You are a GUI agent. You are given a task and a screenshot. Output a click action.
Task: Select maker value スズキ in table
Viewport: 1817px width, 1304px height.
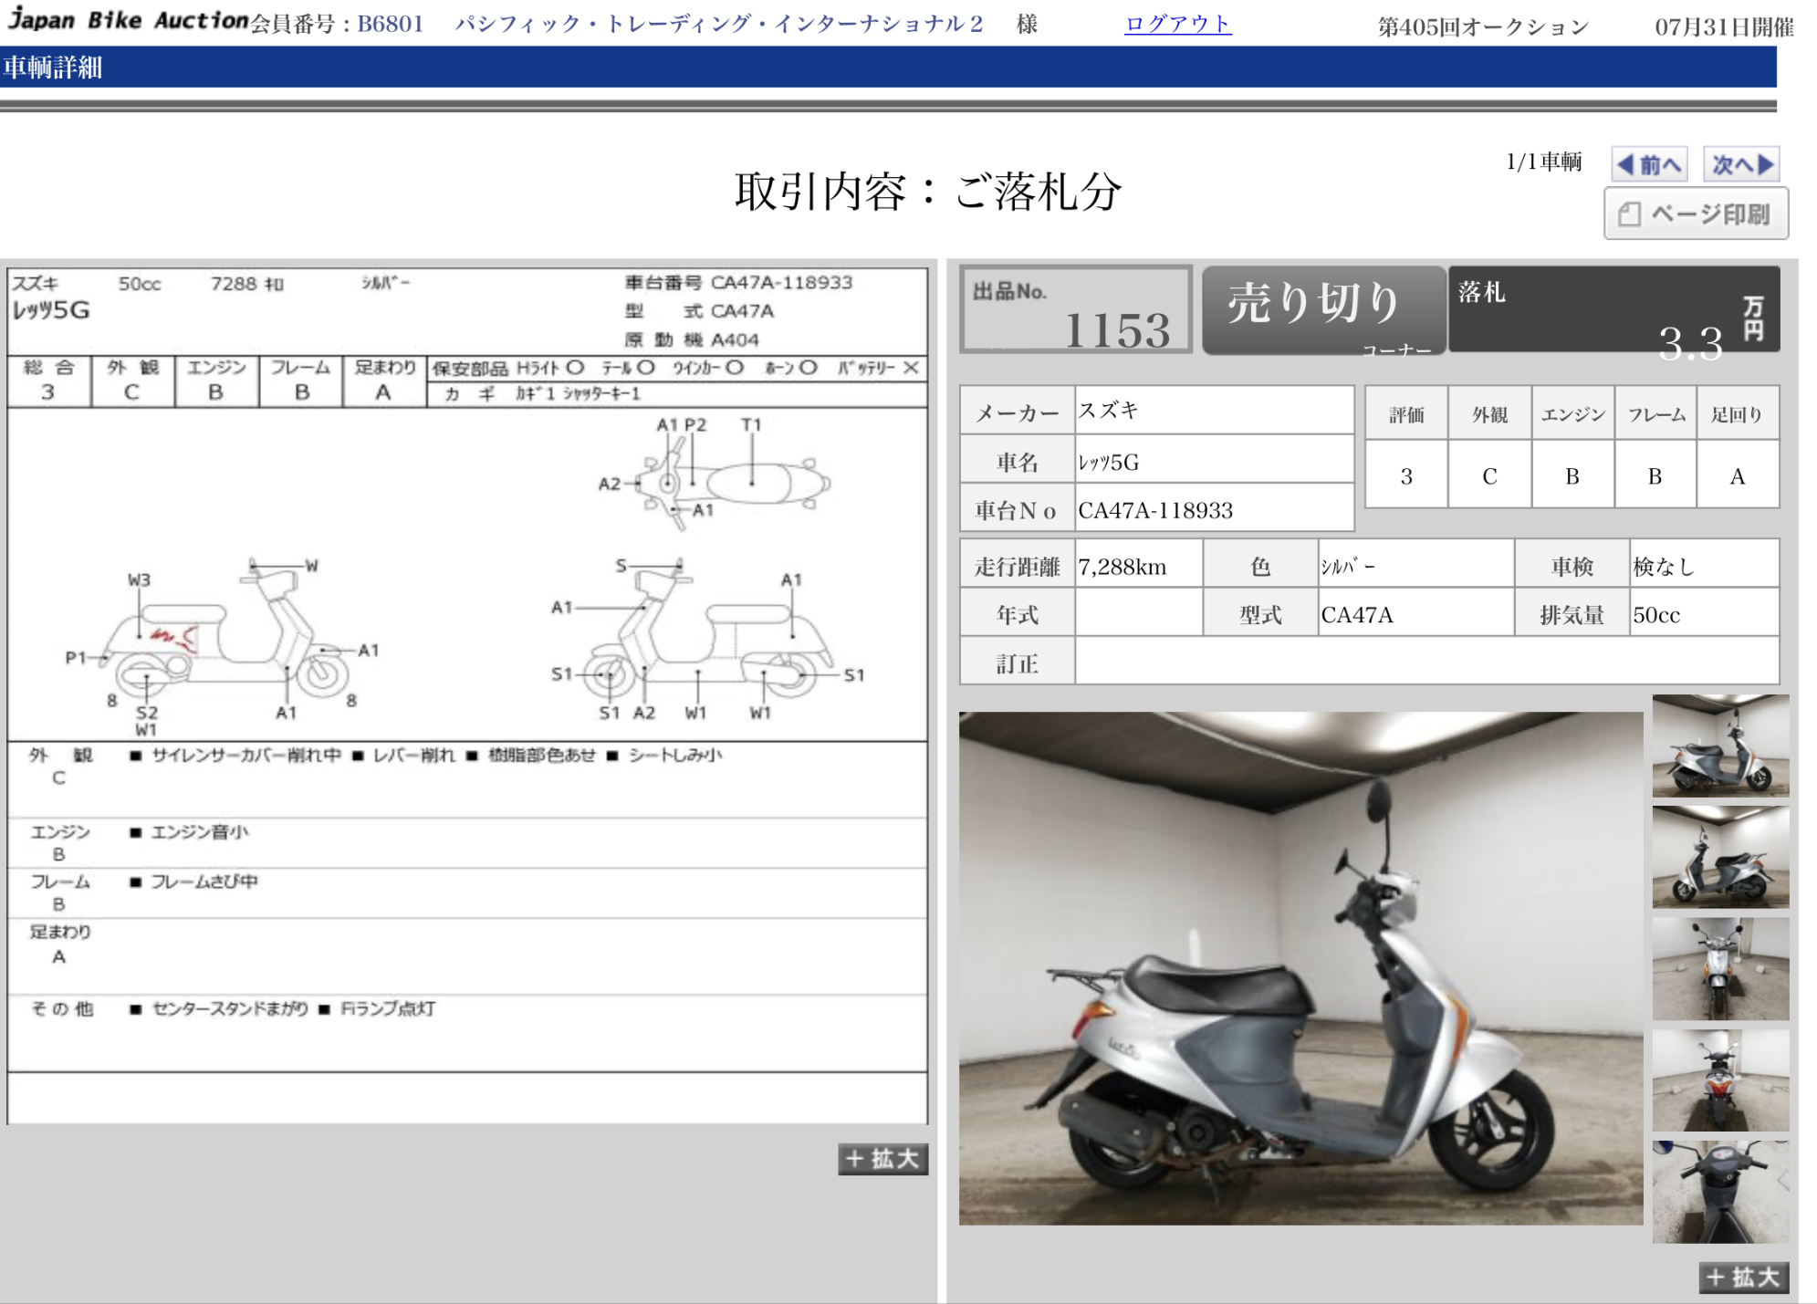pyautogui.click(x=1108, y=411)
